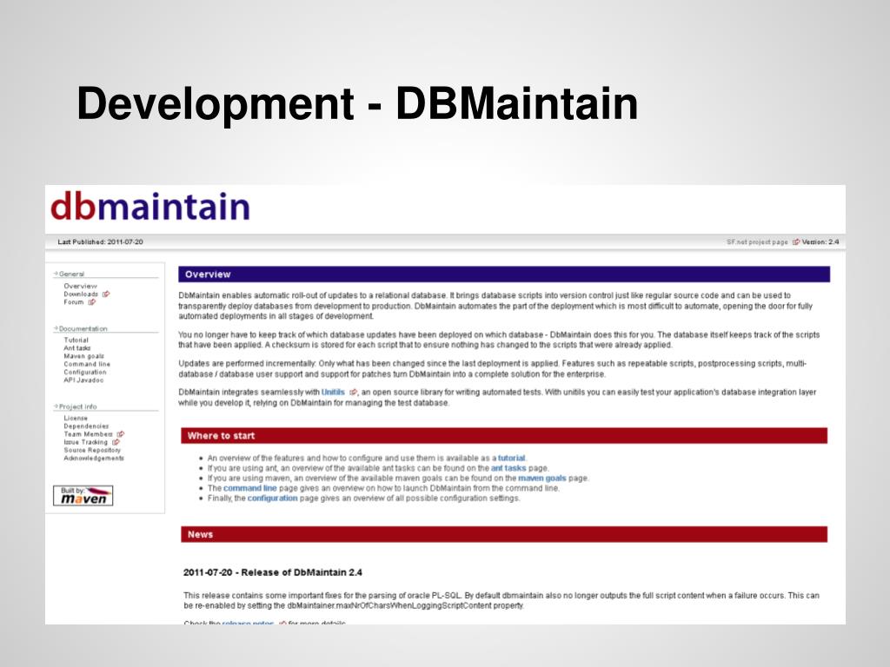Click the external-link icon beside Downloads

click(106, 294)
